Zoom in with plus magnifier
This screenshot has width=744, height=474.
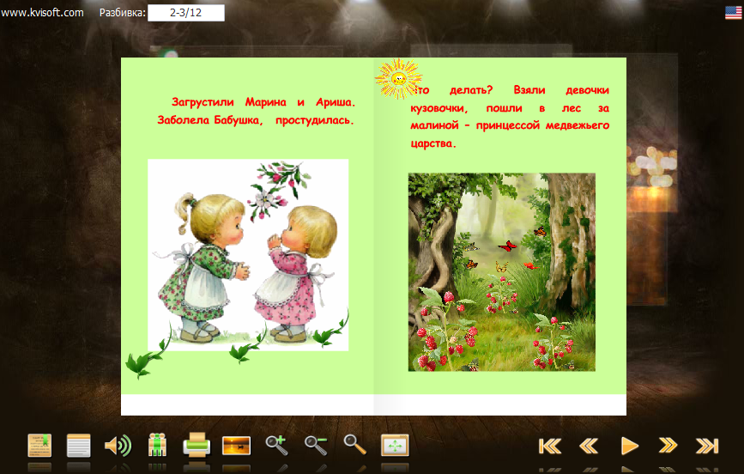click(x=276, y=445)
